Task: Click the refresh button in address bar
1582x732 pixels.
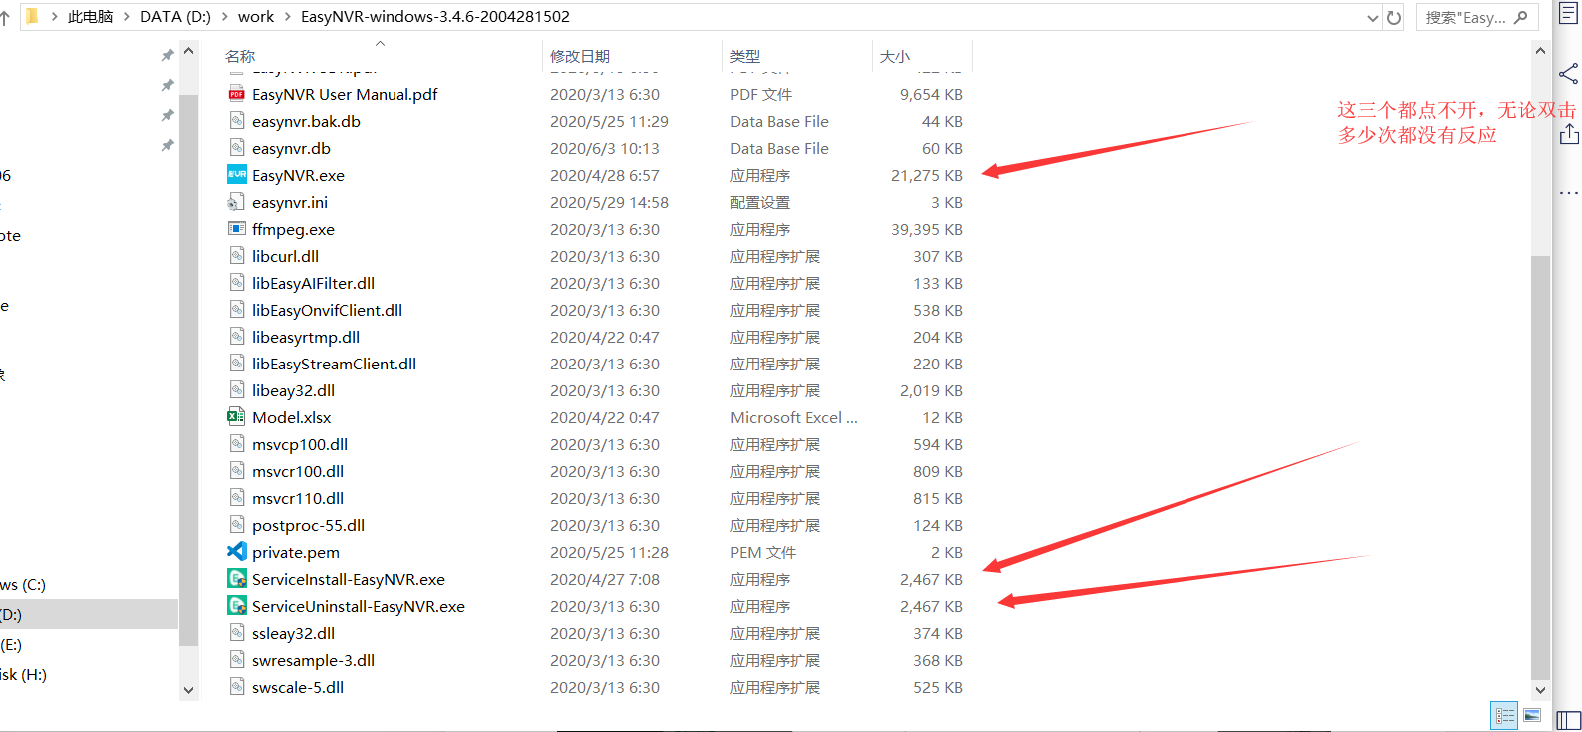Action: click(1394, 17)
